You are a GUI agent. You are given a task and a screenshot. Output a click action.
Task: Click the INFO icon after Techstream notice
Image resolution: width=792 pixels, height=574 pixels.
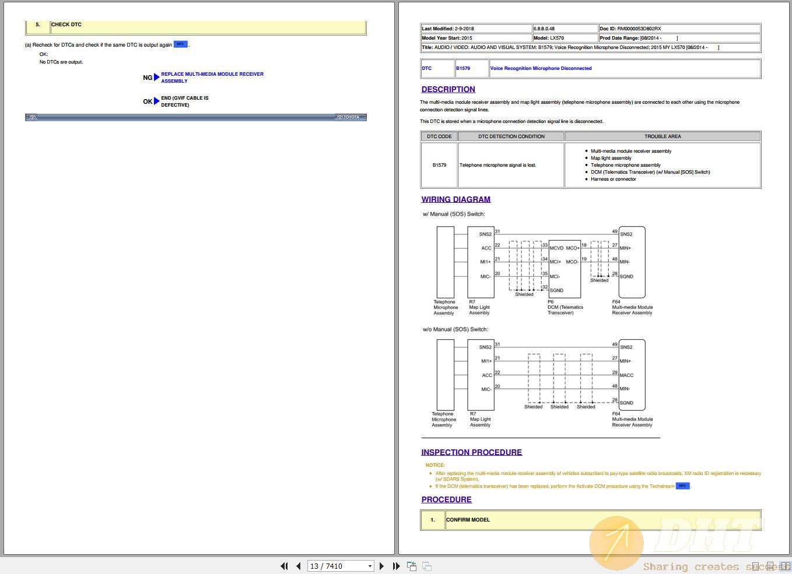tap(682, 485)
